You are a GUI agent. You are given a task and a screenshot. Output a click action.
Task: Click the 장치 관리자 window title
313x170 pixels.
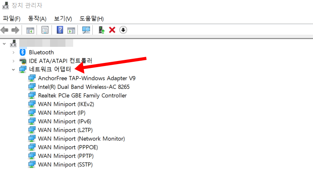pos(27,5)
